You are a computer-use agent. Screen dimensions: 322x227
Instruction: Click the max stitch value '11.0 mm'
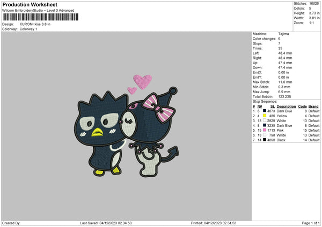(x=286, y=82)
